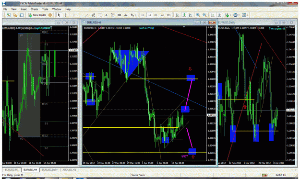
Task: Switch to bar chart display
Action: 178,15
